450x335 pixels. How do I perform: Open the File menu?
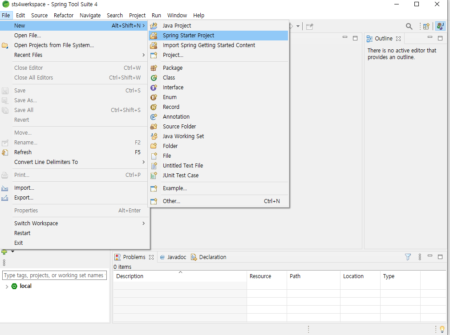click(x=6, y=16)
